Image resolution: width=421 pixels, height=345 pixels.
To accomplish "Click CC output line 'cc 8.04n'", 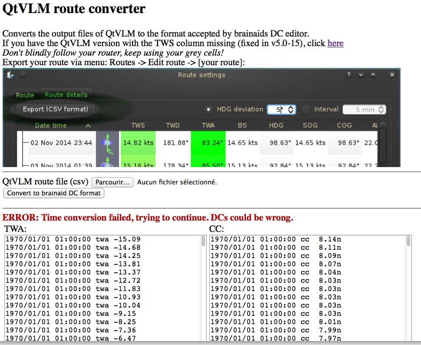I will tap(276, 272).
